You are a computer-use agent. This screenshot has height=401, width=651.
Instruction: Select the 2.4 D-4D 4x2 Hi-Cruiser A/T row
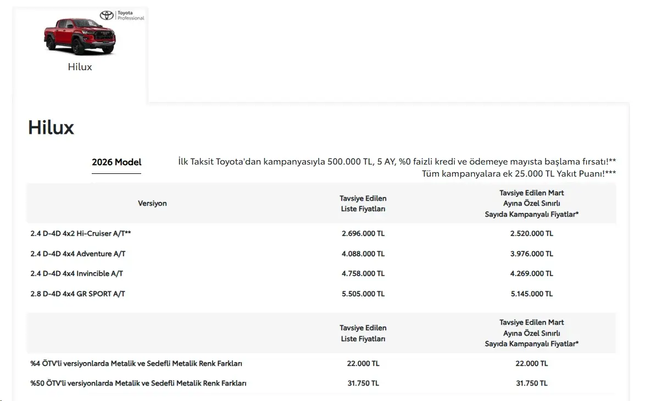click(321, 234)
